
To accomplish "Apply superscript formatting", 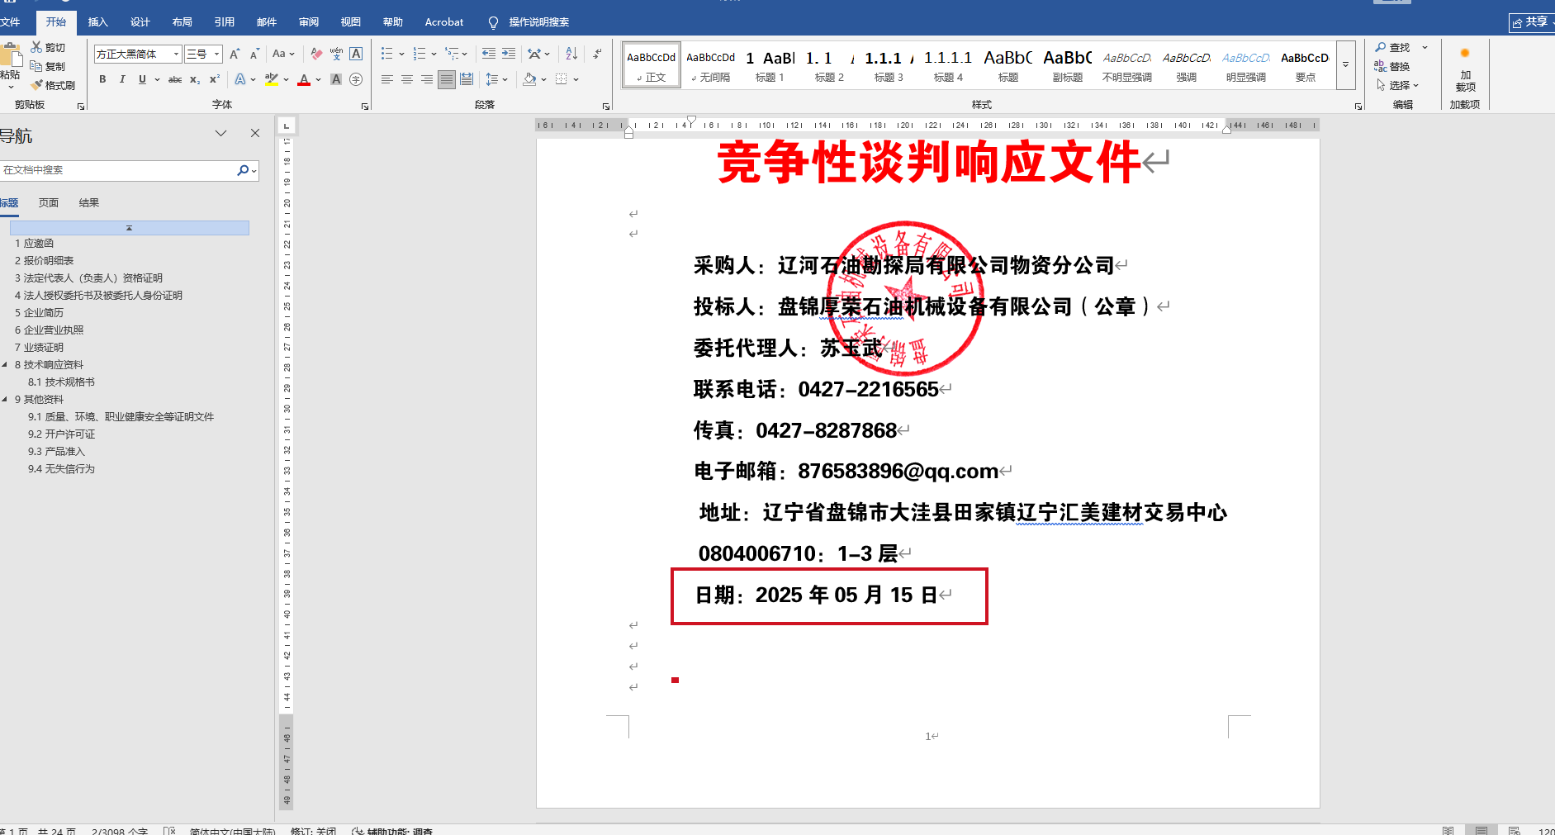I will 215,79.
